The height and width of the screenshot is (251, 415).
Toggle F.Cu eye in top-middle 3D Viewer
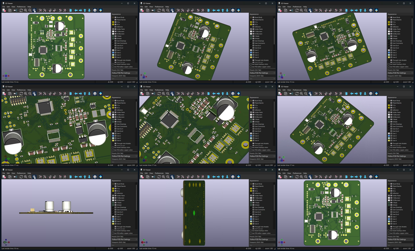[x=253, y=22]
